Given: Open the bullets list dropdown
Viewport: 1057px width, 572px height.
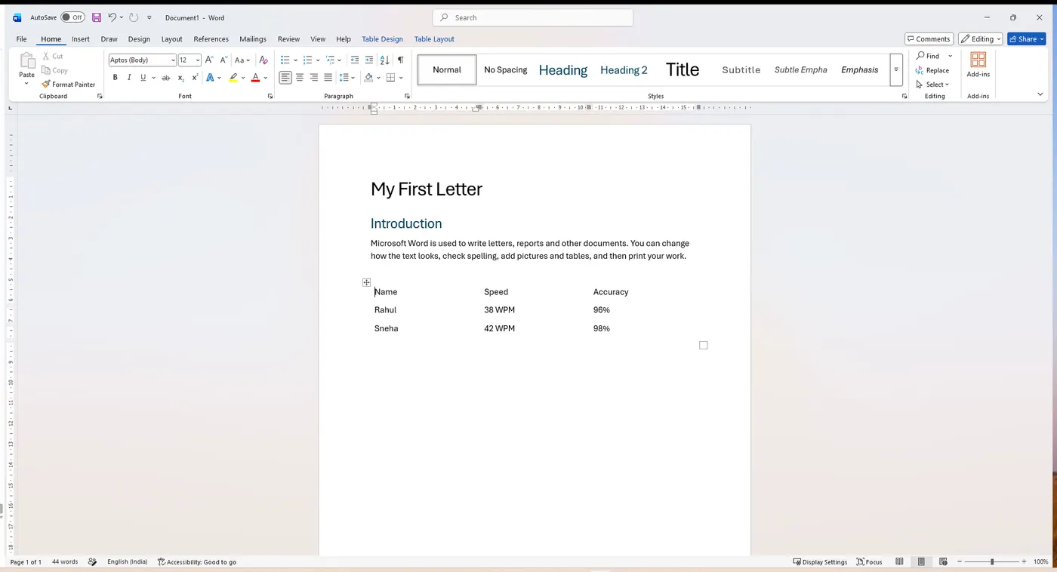Looking at the screenshot, I should coord(296,60).
